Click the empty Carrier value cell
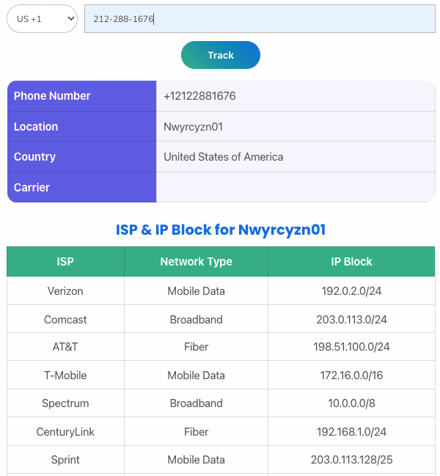The height and width of the screenshot is (476, 440). 296,188
